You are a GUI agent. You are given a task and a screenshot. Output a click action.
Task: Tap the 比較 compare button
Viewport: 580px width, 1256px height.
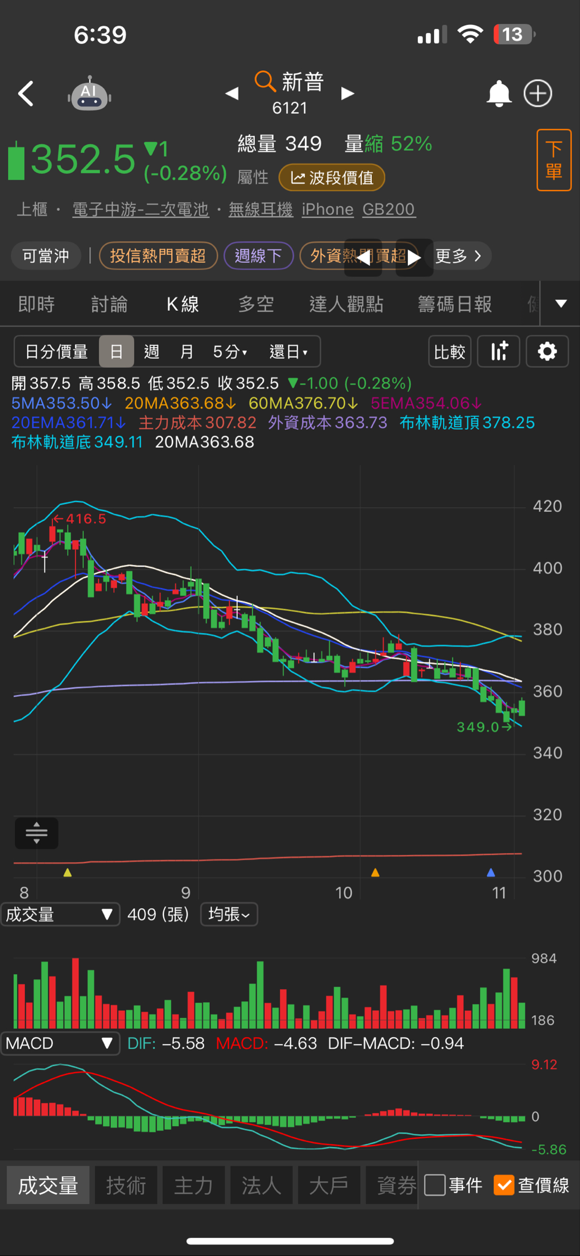(450, 352)
